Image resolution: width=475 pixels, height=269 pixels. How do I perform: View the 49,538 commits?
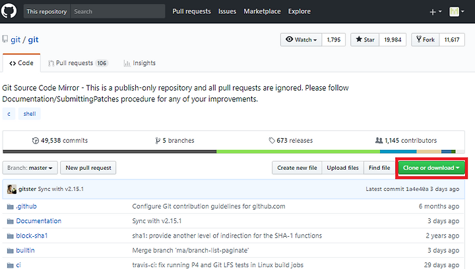click(60, 141)
